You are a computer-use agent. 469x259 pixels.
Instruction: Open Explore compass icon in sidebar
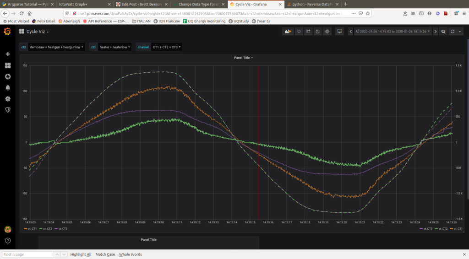(8, 76)
